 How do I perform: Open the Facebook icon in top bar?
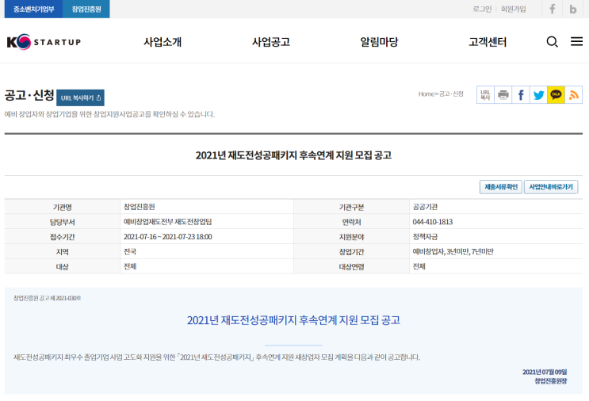(553, 9)
